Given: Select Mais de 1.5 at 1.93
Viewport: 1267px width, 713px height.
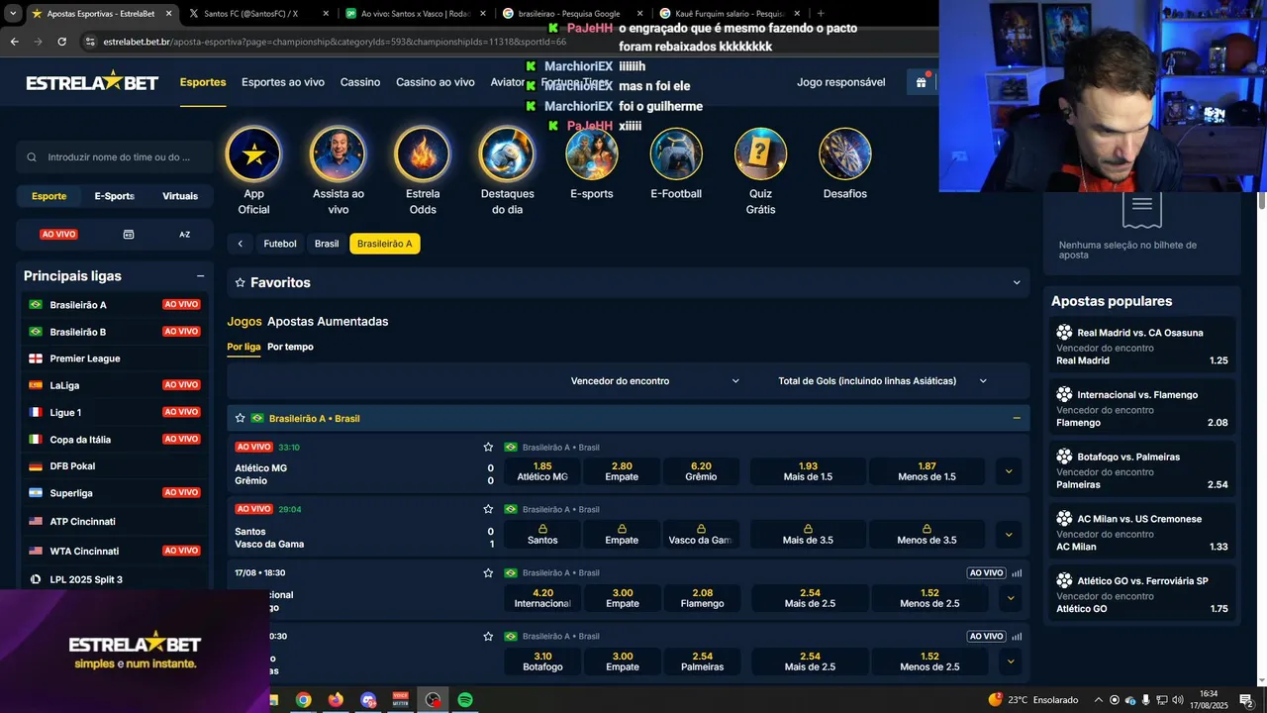Looking at the screenshot, I should 808,471.
